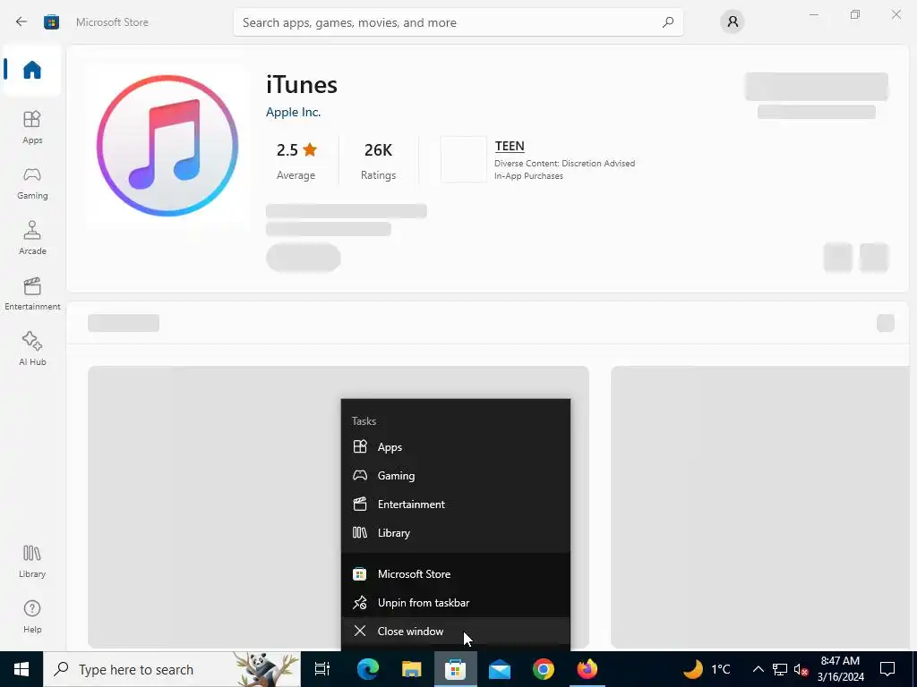Click the Microsoft Store title bar label
Image resolution: width=917 pixels, height=687 pixels.
tap(112, 22)
